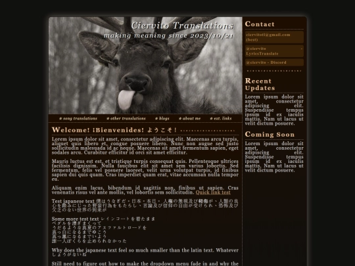Click the Ciervito Translations site title
This screenshot has width=355, height=266.
tap(182, 26)
